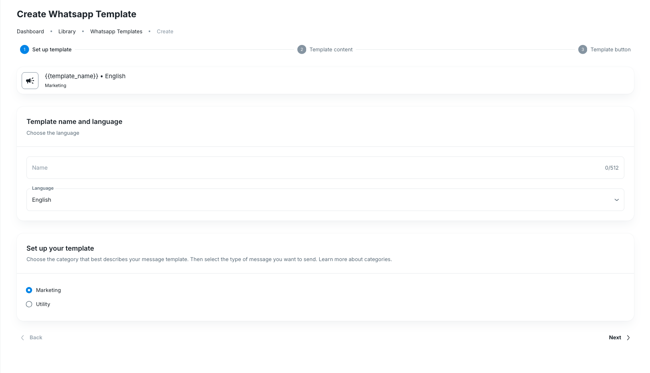Select the Marketing radio button
650x373 pixels.
pos(29,290)
